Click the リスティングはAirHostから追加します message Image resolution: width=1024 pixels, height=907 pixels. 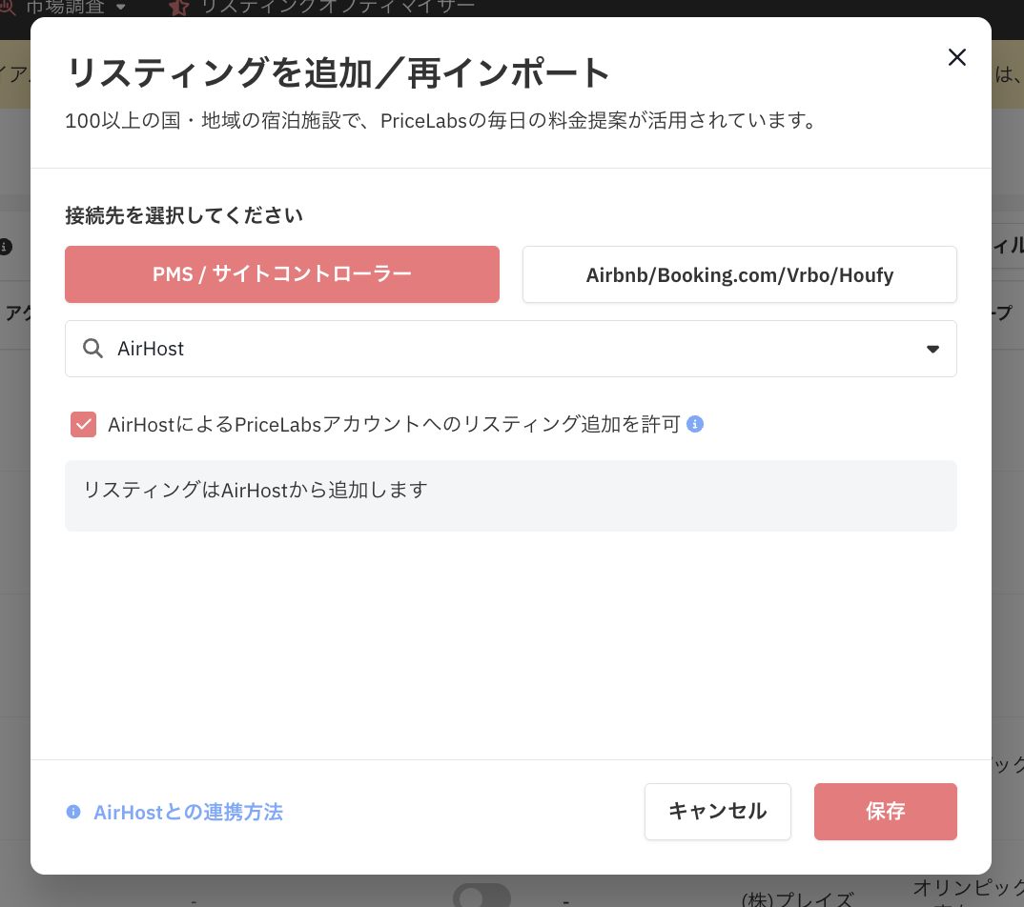click(x=256, y=490)
